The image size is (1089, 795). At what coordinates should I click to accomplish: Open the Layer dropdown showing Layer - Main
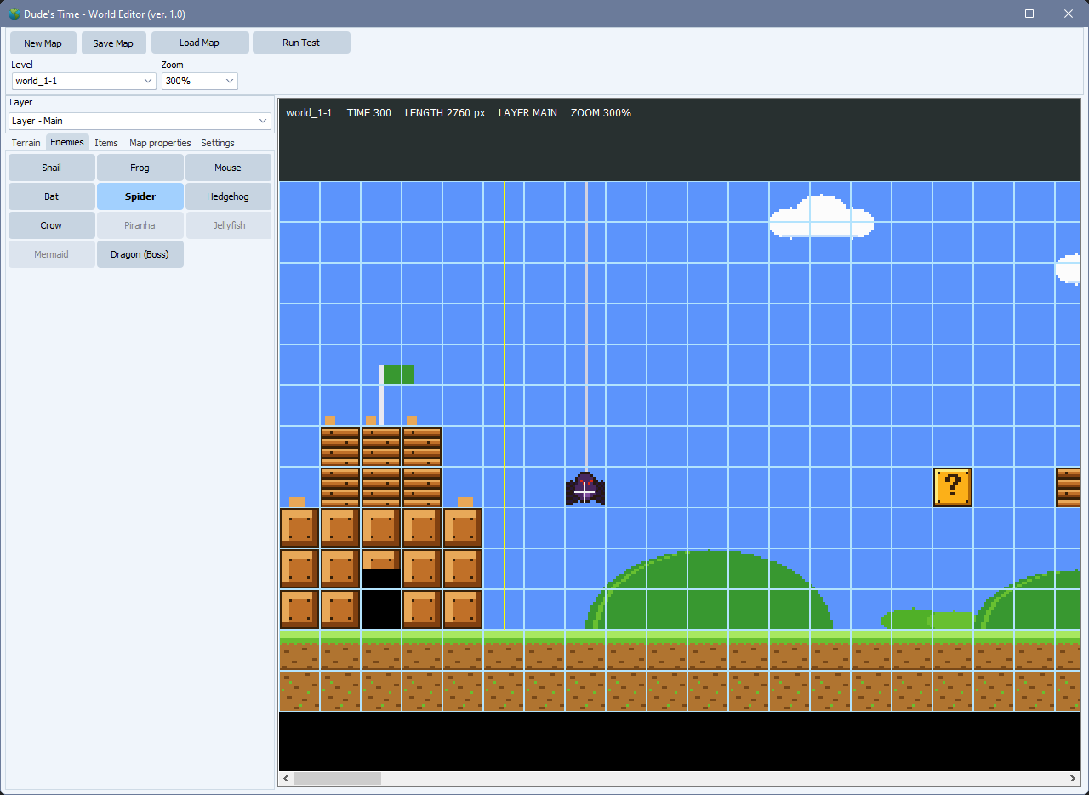pos(140,121)
